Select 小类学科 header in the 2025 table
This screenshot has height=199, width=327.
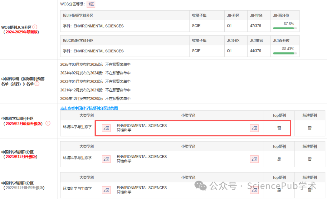click(x=188, y=116)
